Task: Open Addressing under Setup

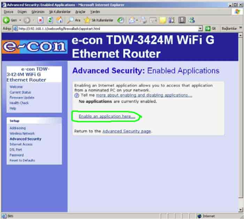Action: tap(17, 128)
